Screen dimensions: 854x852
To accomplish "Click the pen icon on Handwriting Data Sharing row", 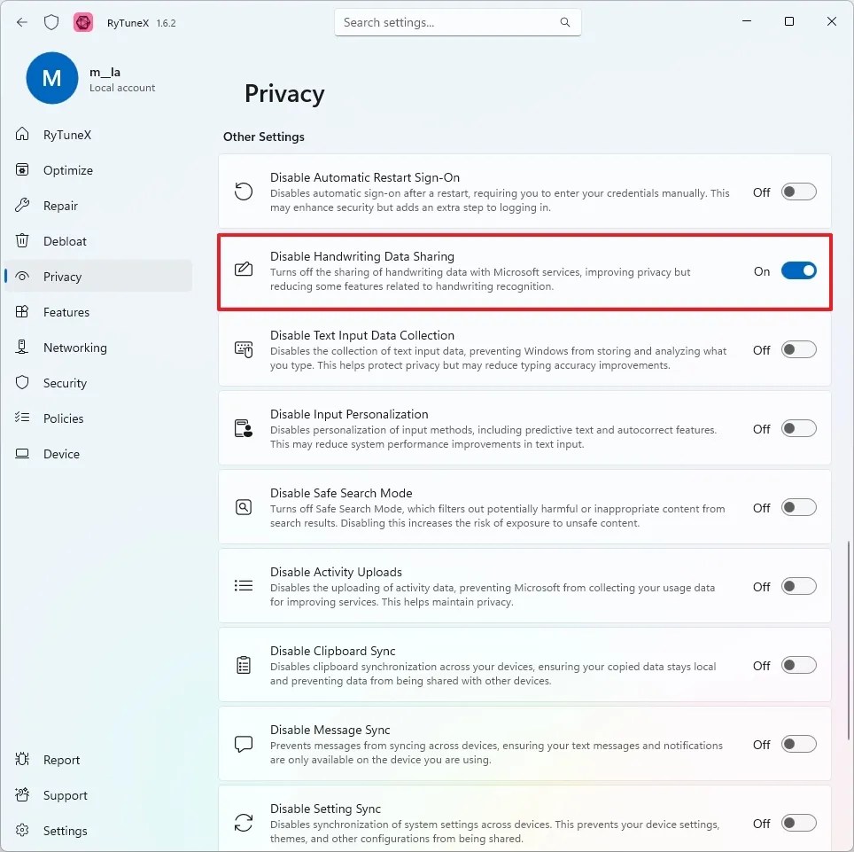I will click(x=244, y=270).
